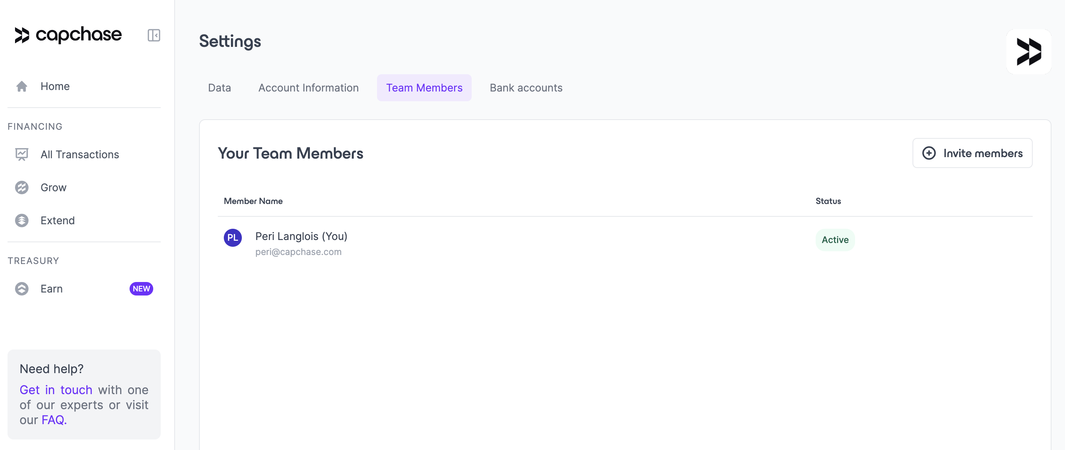Click the TREASURY section label

click(33, 261)
